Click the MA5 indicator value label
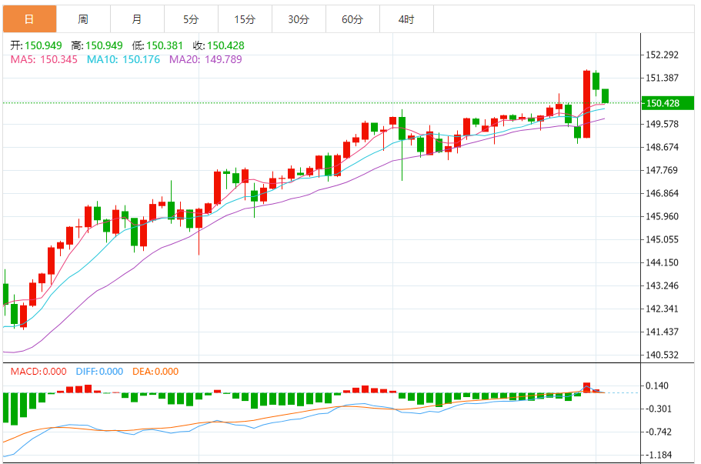 coord(44,59)
